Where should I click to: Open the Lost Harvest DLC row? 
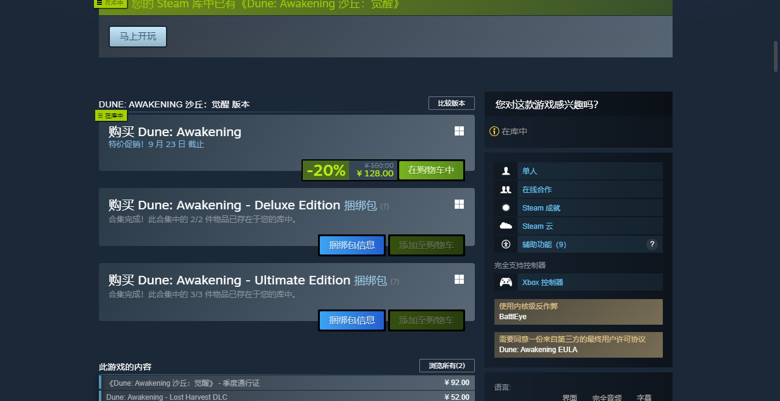287,396
